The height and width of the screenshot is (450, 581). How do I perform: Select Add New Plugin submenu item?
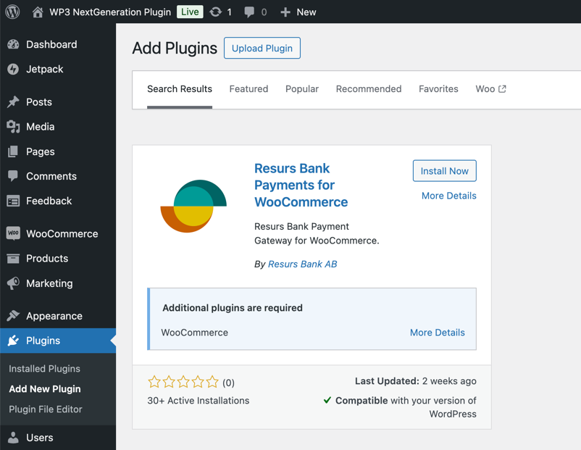(x=45, y=389)
